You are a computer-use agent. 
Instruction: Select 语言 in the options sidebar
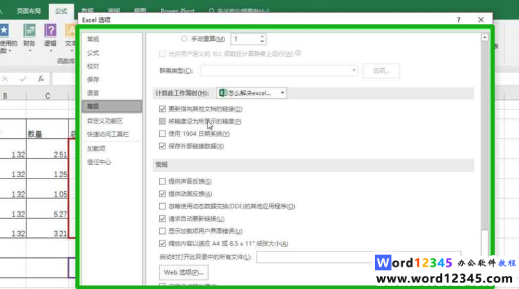[93, 93]
